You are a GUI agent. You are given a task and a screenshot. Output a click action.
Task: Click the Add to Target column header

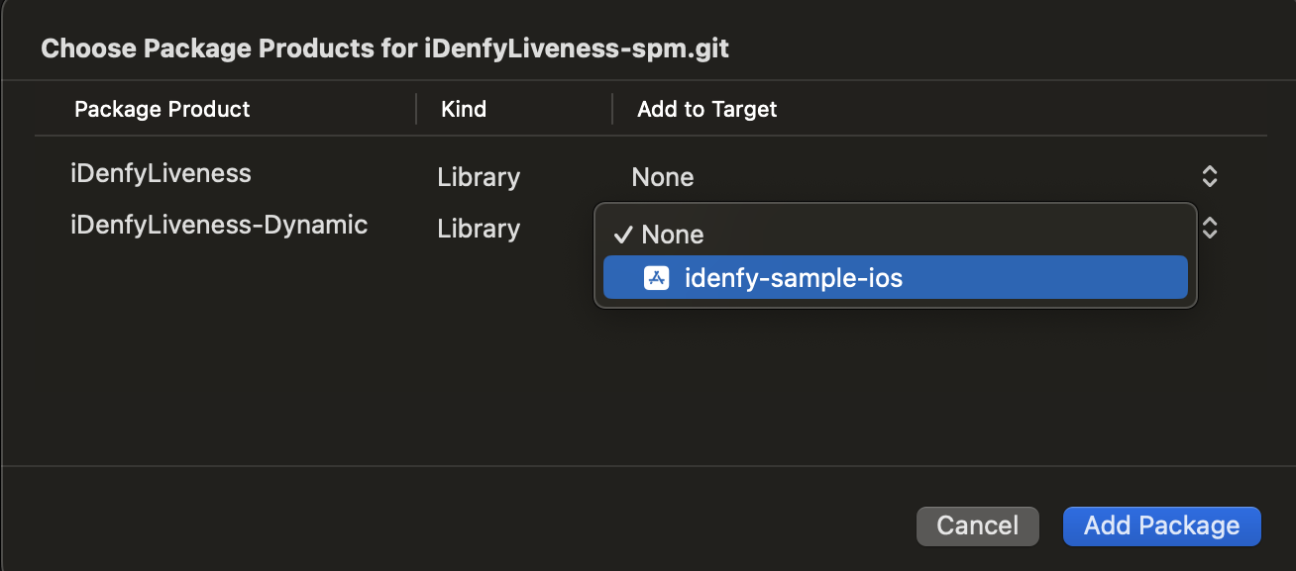(706, 109)
